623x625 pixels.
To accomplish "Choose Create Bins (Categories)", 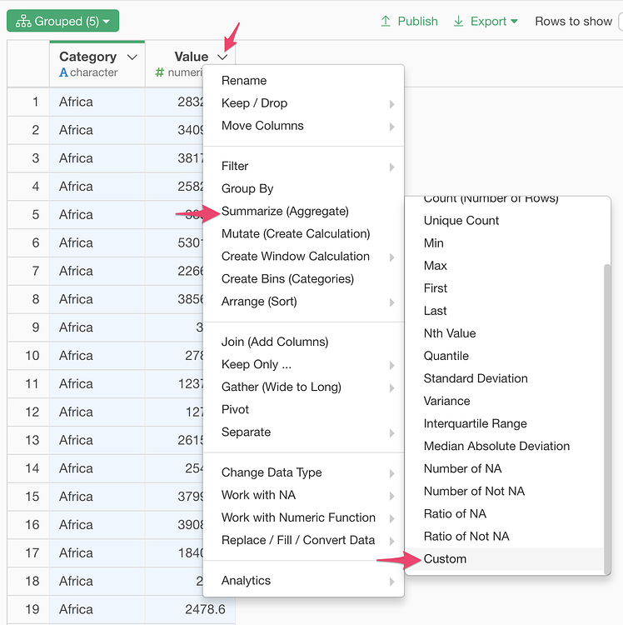I will 303,279.
